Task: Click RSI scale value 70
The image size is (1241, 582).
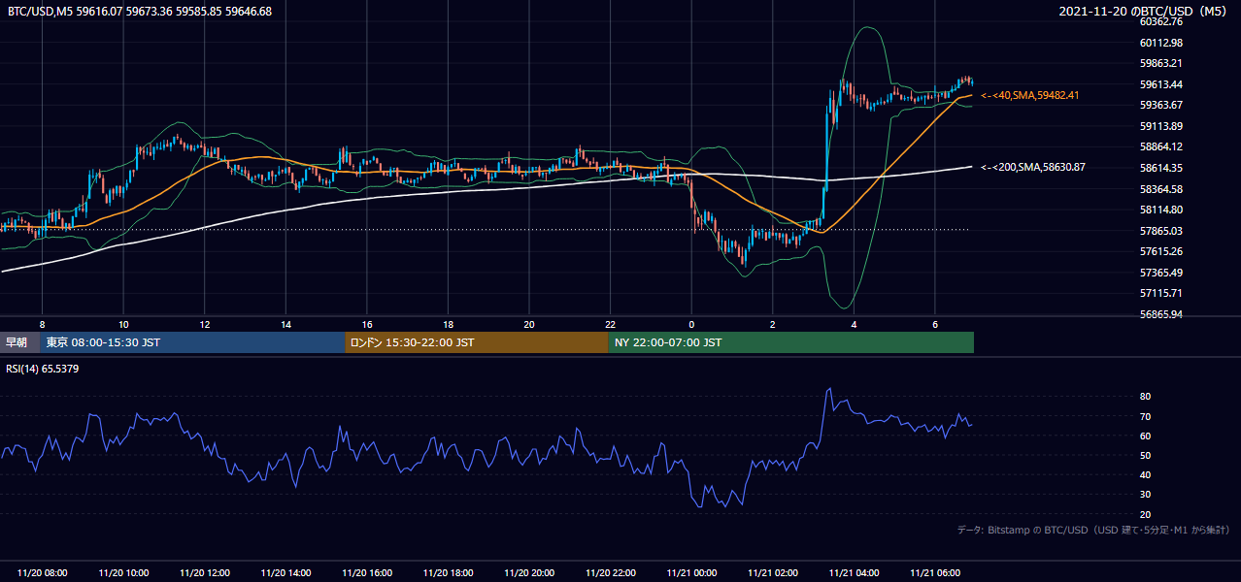Action: (1145, 417)
